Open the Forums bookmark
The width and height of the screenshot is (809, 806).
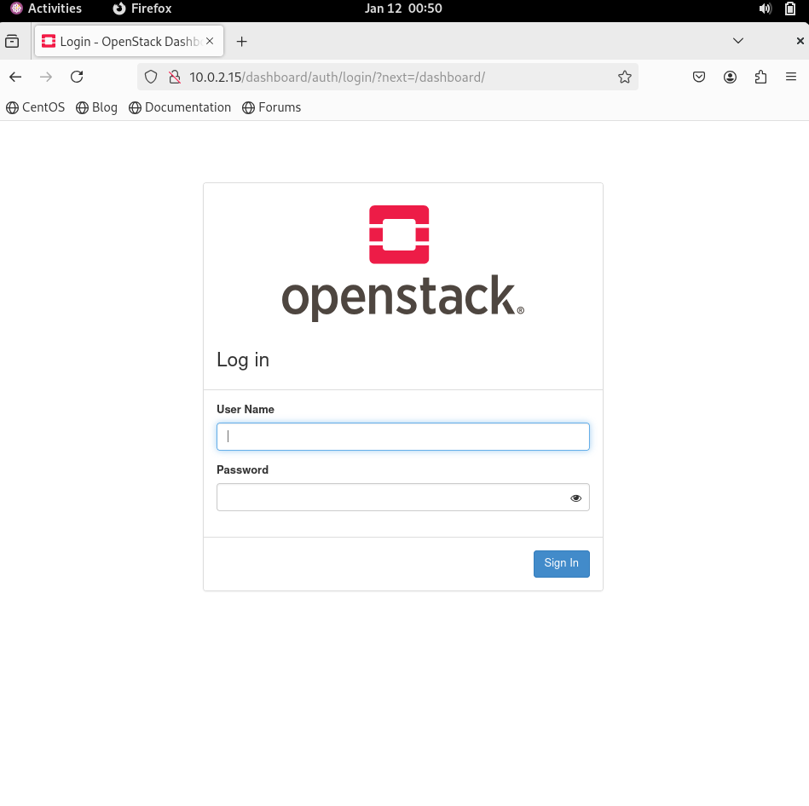pos(271,107)
